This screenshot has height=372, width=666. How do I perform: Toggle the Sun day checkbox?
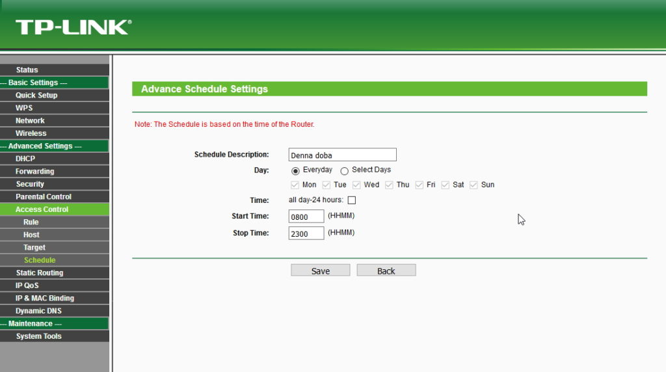point(473,185)
